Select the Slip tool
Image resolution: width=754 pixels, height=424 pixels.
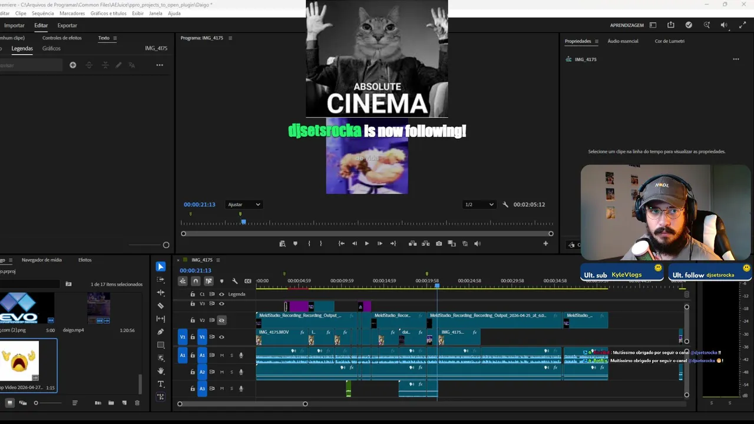click(x=161, y=319)
